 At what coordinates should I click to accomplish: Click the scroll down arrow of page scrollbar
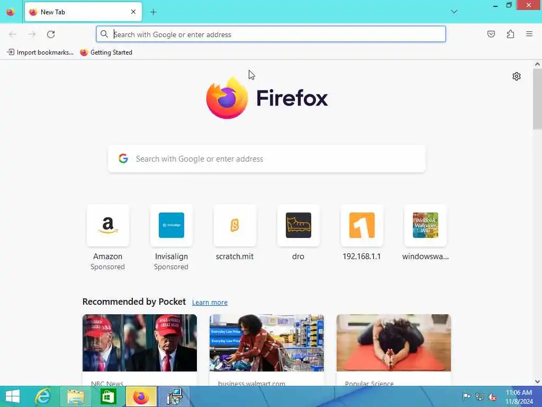(x=537, y=382)
